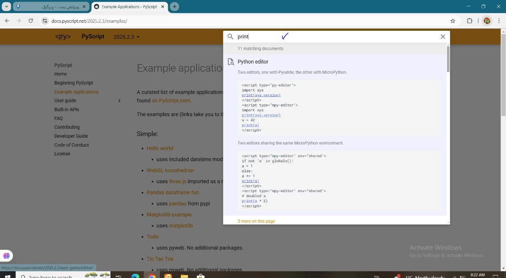Click the view site information icon
The height and width of the screenshot is (278, 506).
(x=45, y=21)
